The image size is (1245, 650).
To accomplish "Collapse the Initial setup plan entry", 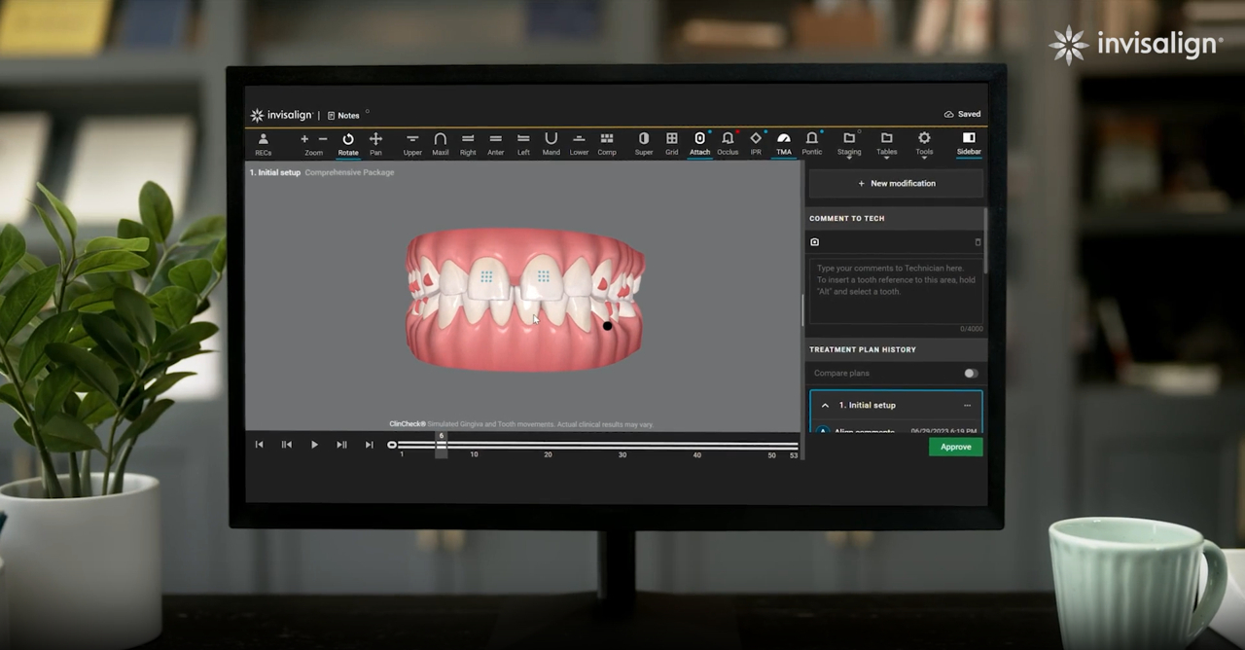I will (825, 405).
